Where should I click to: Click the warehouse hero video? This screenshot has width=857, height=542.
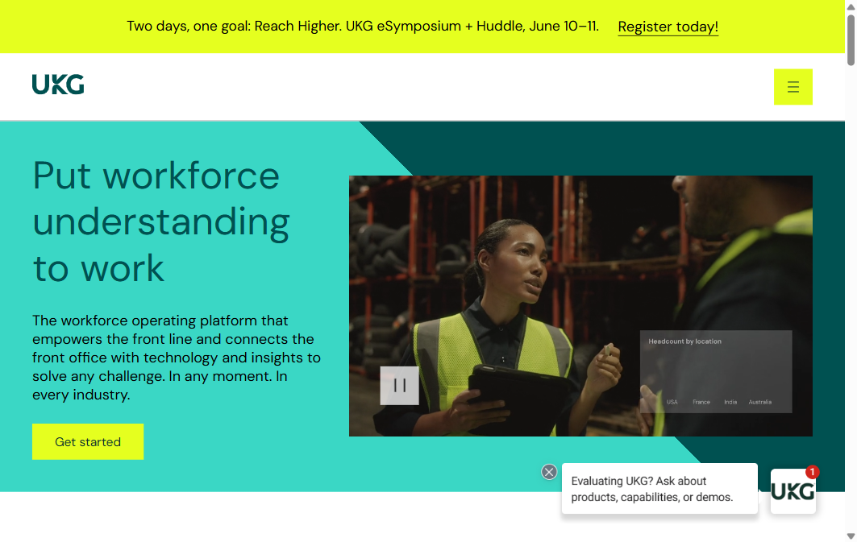[580, 306]
